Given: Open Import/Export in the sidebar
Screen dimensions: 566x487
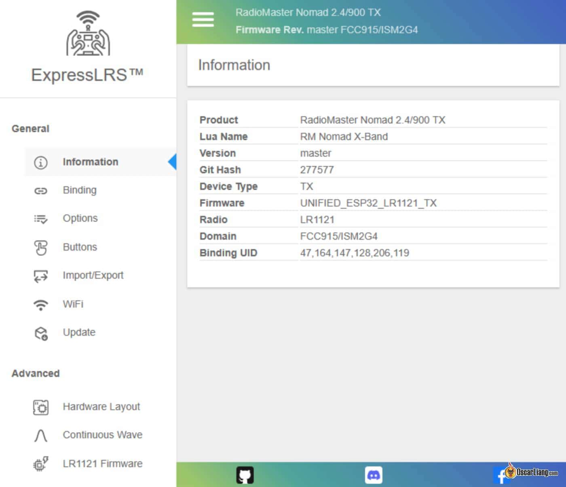Looking at the screenshot, I should 93,275.
